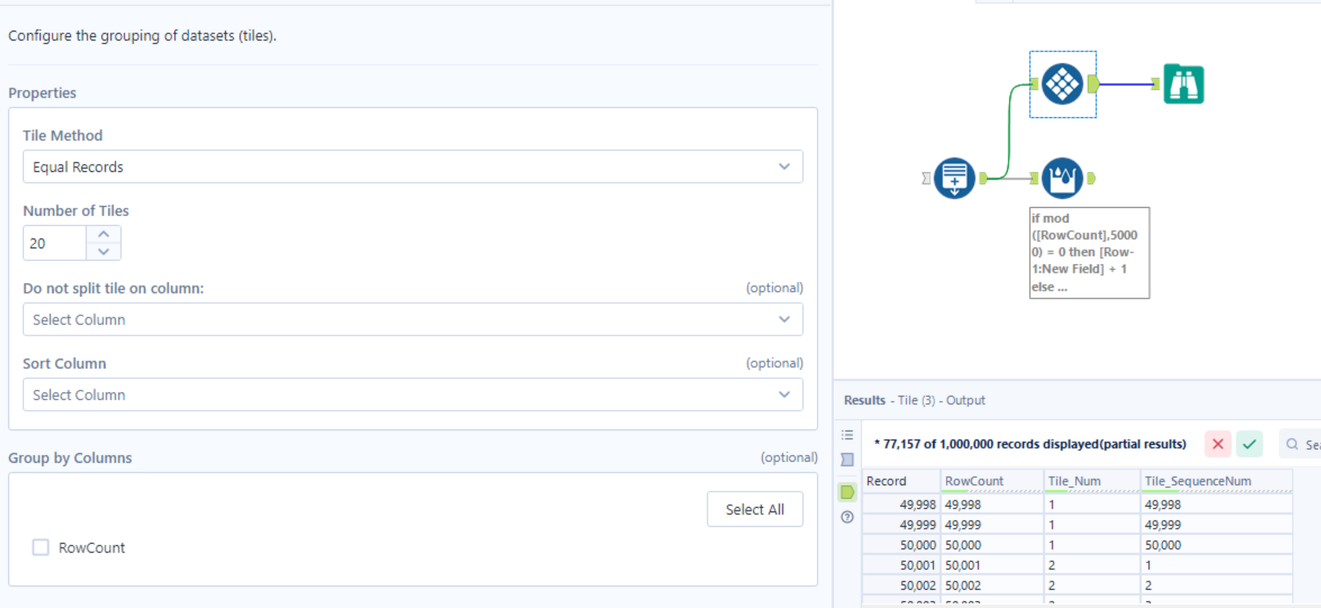Select the Multi-Row Formula tool icon

click(1062, 178)
